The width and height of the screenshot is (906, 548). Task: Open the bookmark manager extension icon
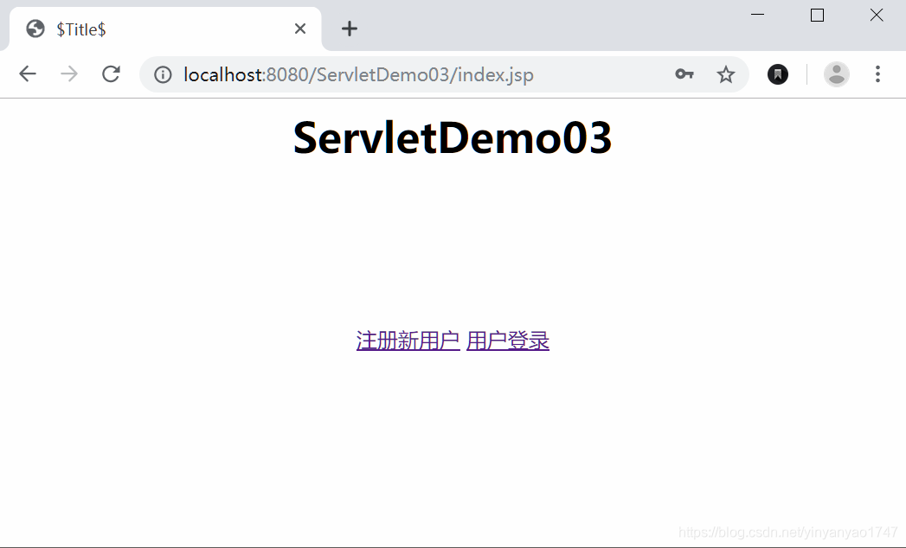pyautogui.click(x=777, y=74)
